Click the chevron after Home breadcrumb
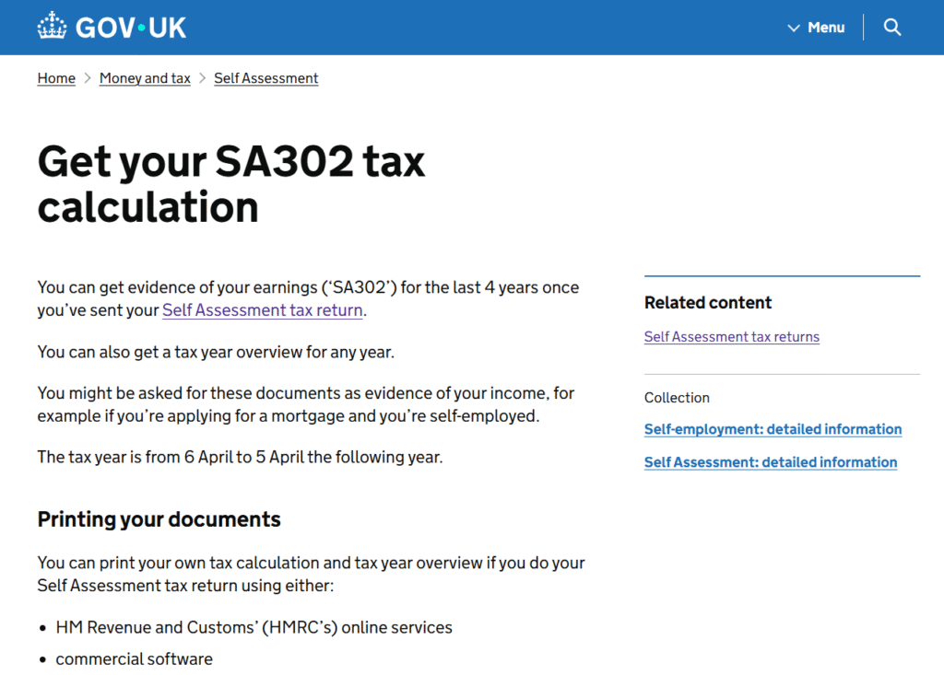This screenshot has width=944, height=675. [x=88, y=78]
